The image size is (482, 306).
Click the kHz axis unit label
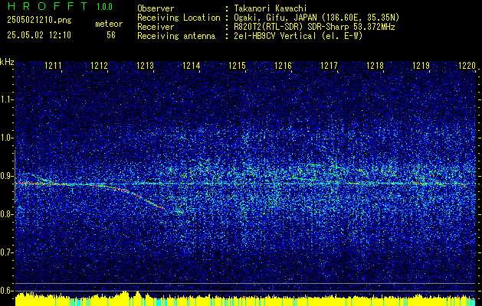tap(7, 62)
